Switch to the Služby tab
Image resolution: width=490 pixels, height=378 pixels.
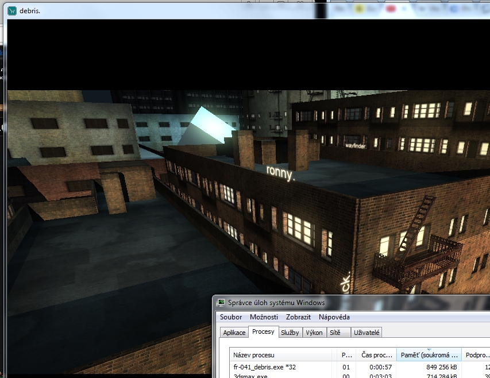click(290, 333)
